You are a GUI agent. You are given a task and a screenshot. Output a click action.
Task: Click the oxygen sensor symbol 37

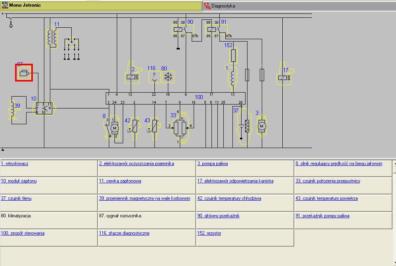pos(246,126)
